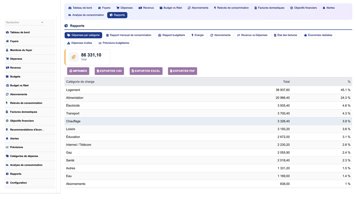Viewport: 356px width, 220px height.
Task: Click the Alimentation category cell
Action: point(75,98)
